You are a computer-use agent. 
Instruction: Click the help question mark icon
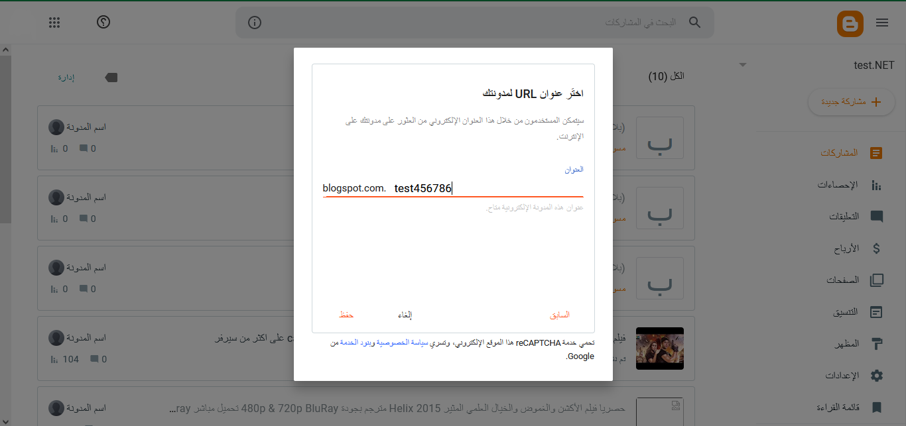[103, 23]
